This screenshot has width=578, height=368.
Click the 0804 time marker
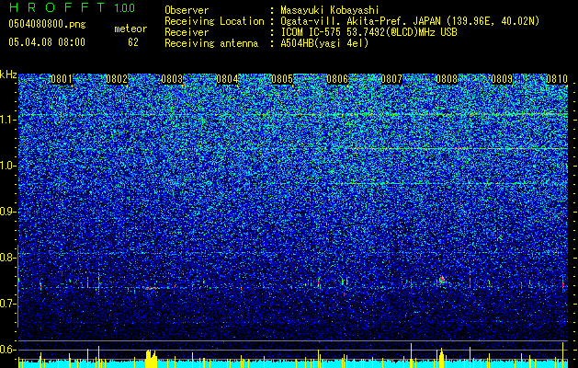(x=227, y=79)
